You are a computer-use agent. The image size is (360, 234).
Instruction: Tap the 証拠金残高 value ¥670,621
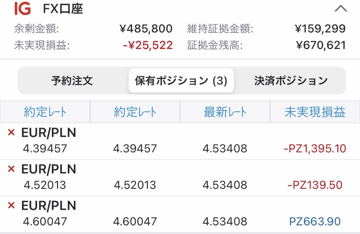(x=321, y=45)
